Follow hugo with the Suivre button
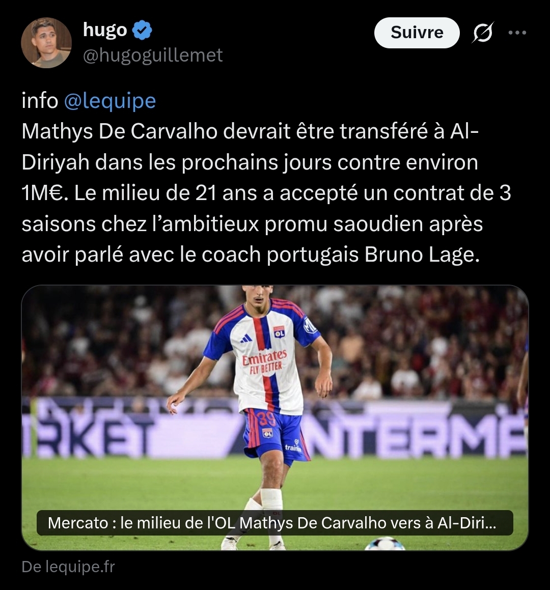The height and width of the screenshot is (590, 550). pos(417,33)
